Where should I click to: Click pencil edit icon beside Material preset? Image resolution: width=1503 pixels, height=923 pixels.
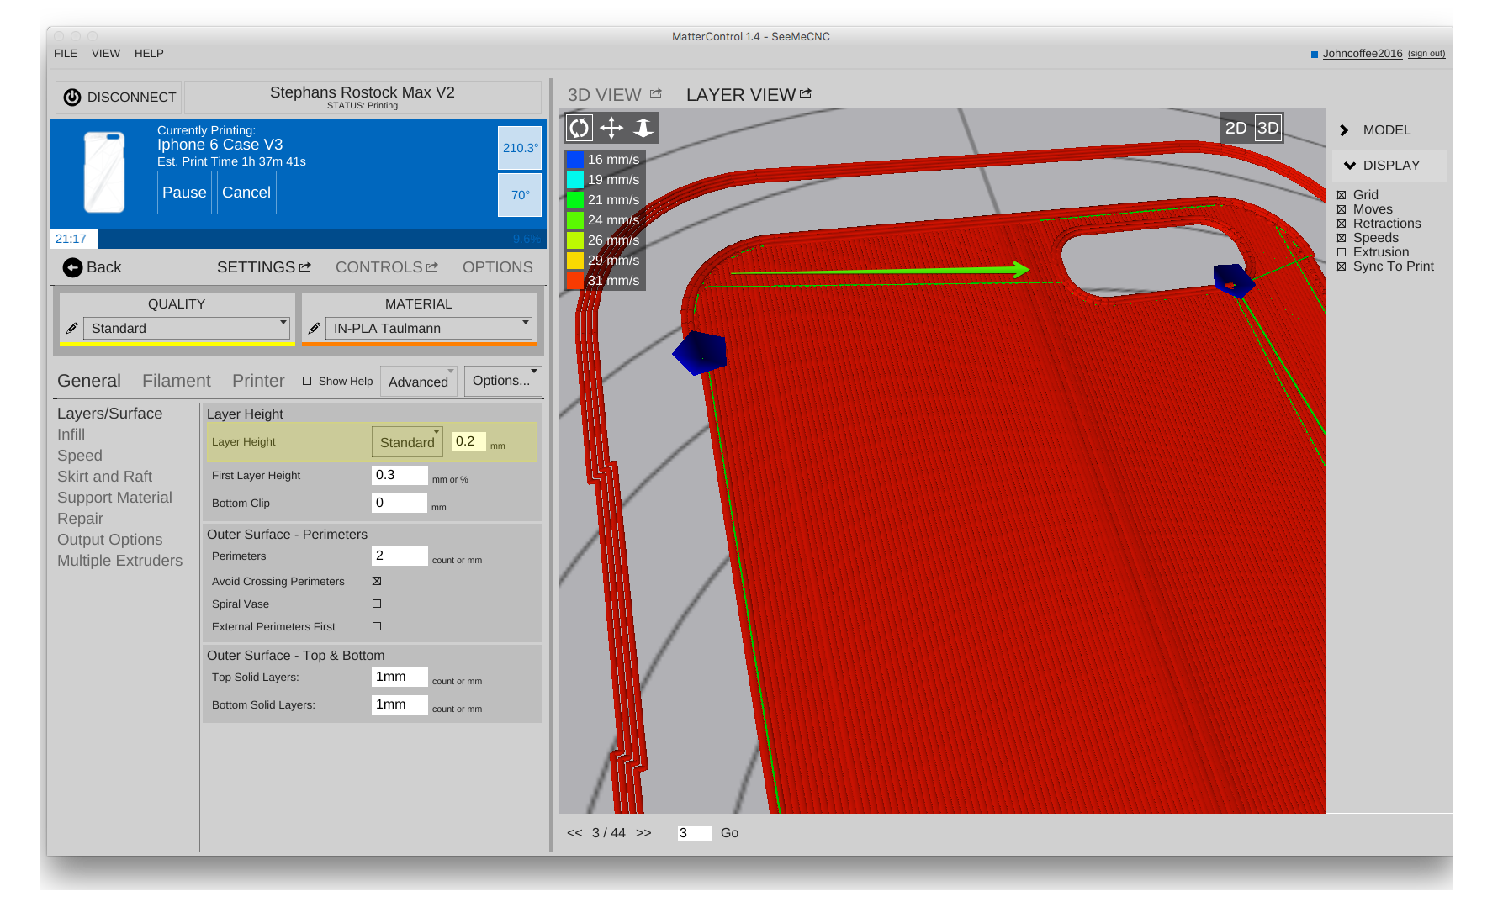(x=314, y=329)
